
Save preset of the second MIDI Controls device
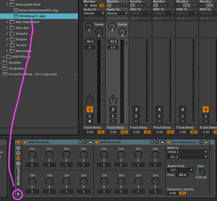click(162, 142)
